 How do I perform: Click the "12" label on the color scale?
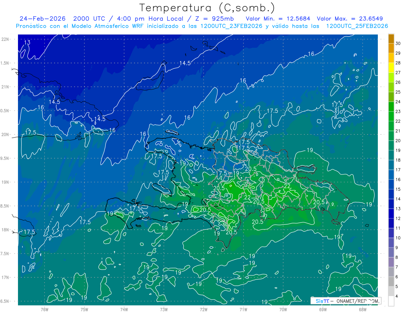(398, 218)
